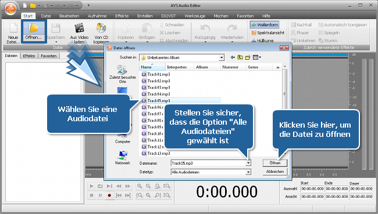Viewport: 378px width, 214px height.
Task: Open the DX/VST ribbon tab
Action: click(x=168, y=16)
